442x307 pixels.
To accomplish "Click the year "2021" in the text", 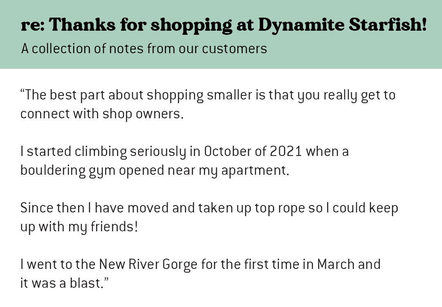I will point(286,152).
